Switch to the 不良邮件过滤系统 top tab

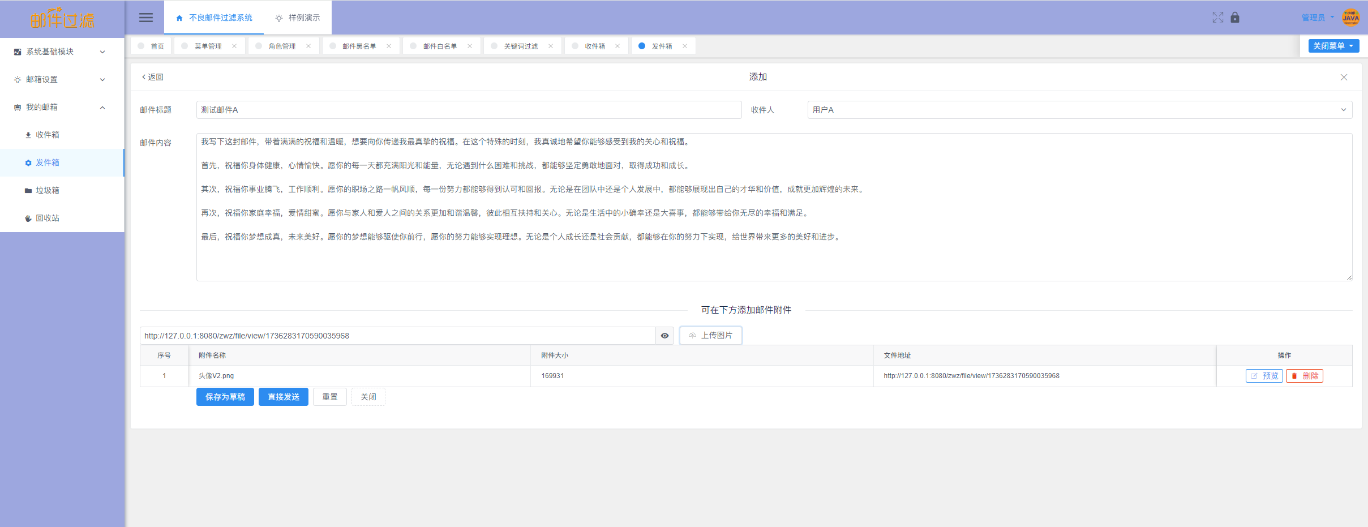[x=214, y=18]
